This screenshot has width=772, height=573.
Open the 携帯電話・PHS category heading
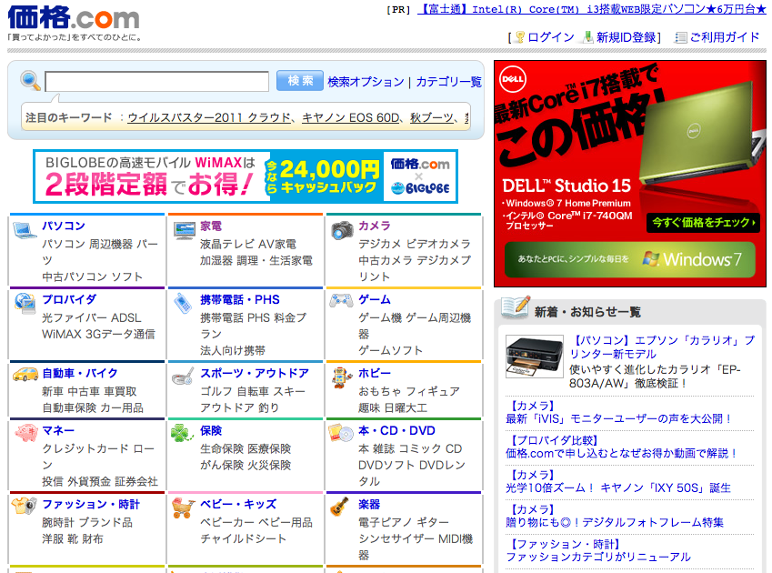coord(240,299)
